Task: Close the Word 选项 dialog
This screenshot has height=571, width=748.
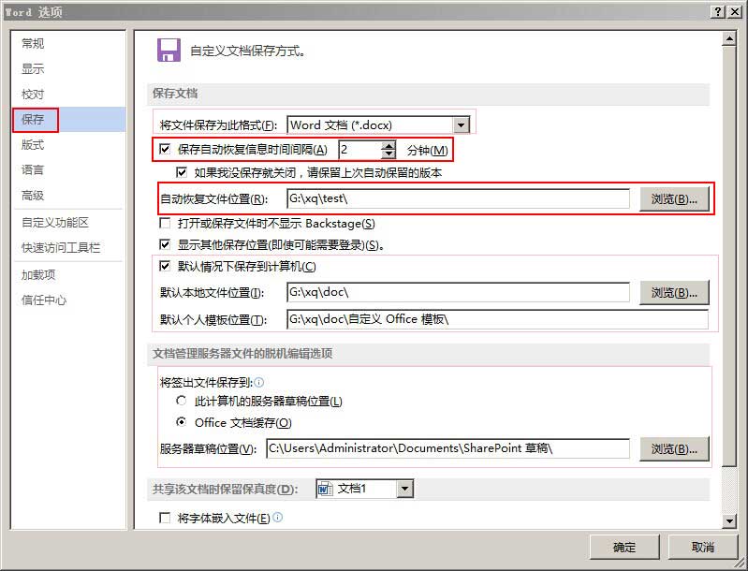Action: tap(735, 12)
